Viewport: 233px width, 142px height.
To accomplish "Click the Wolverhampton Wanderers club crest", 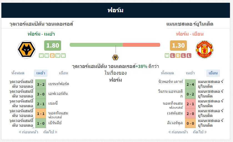I will tap(26, 49).
